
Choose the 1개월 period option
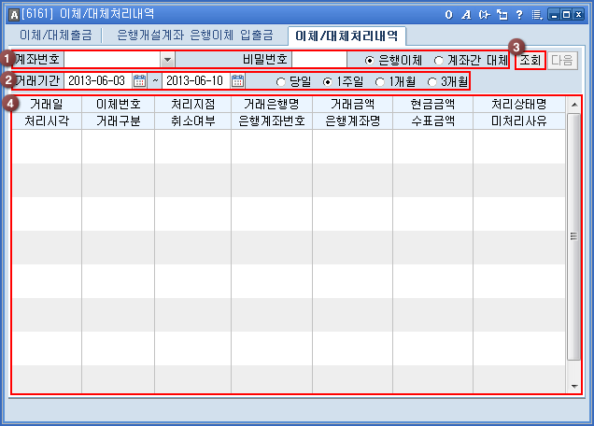pyautogui.click(x=379, y=81)
